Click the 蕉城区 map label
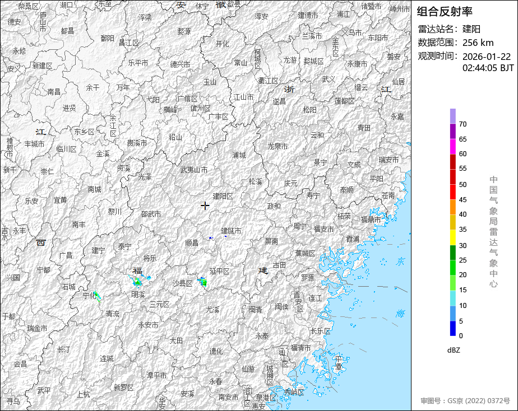This screenshot has height=411, width=518. point(305,253)
